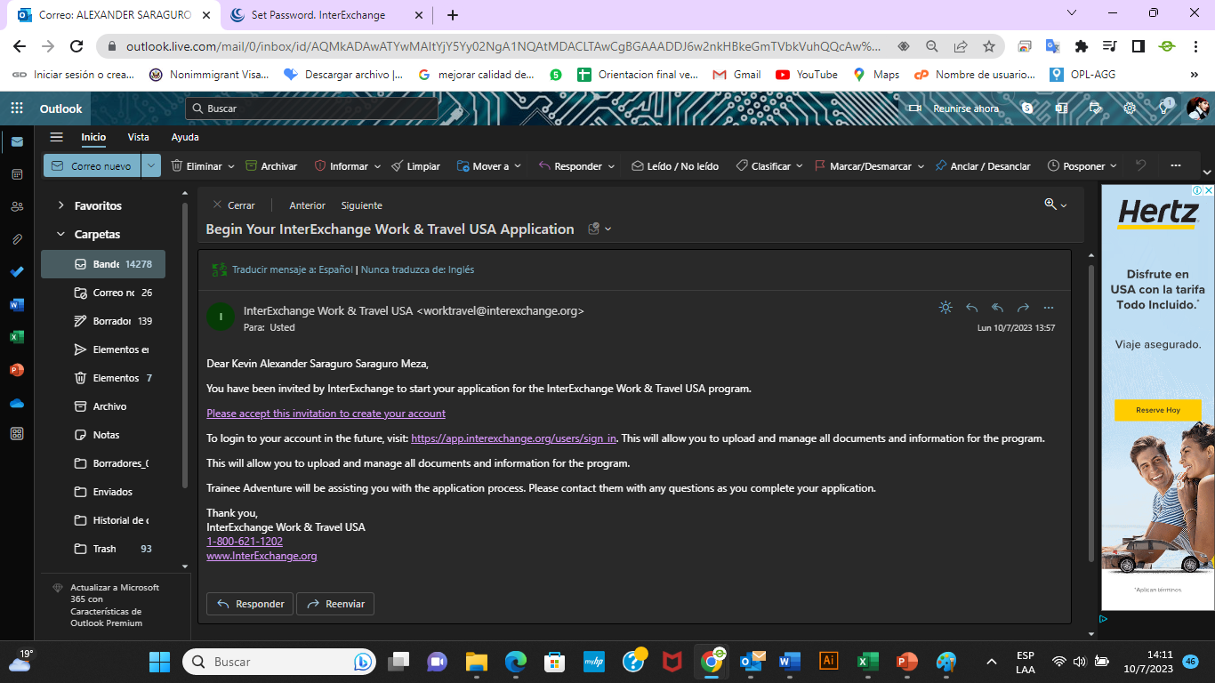Collapse the Carpetas folder group
This screenshot has width=1215, height=683.
[x=61, y=235]
